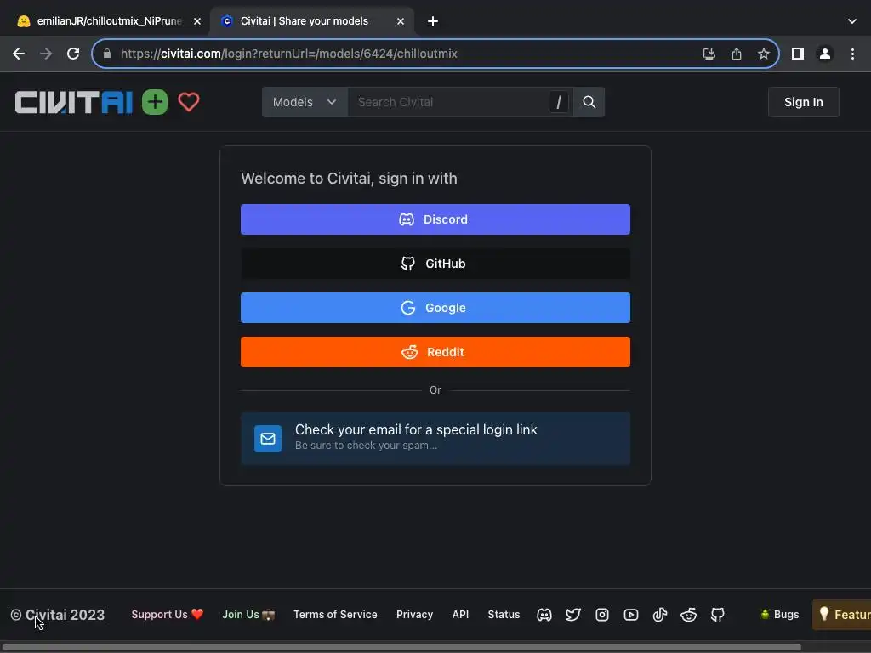Screen dimensions: 871x653
Task: Sign in with GitHub
Action: 435,264
